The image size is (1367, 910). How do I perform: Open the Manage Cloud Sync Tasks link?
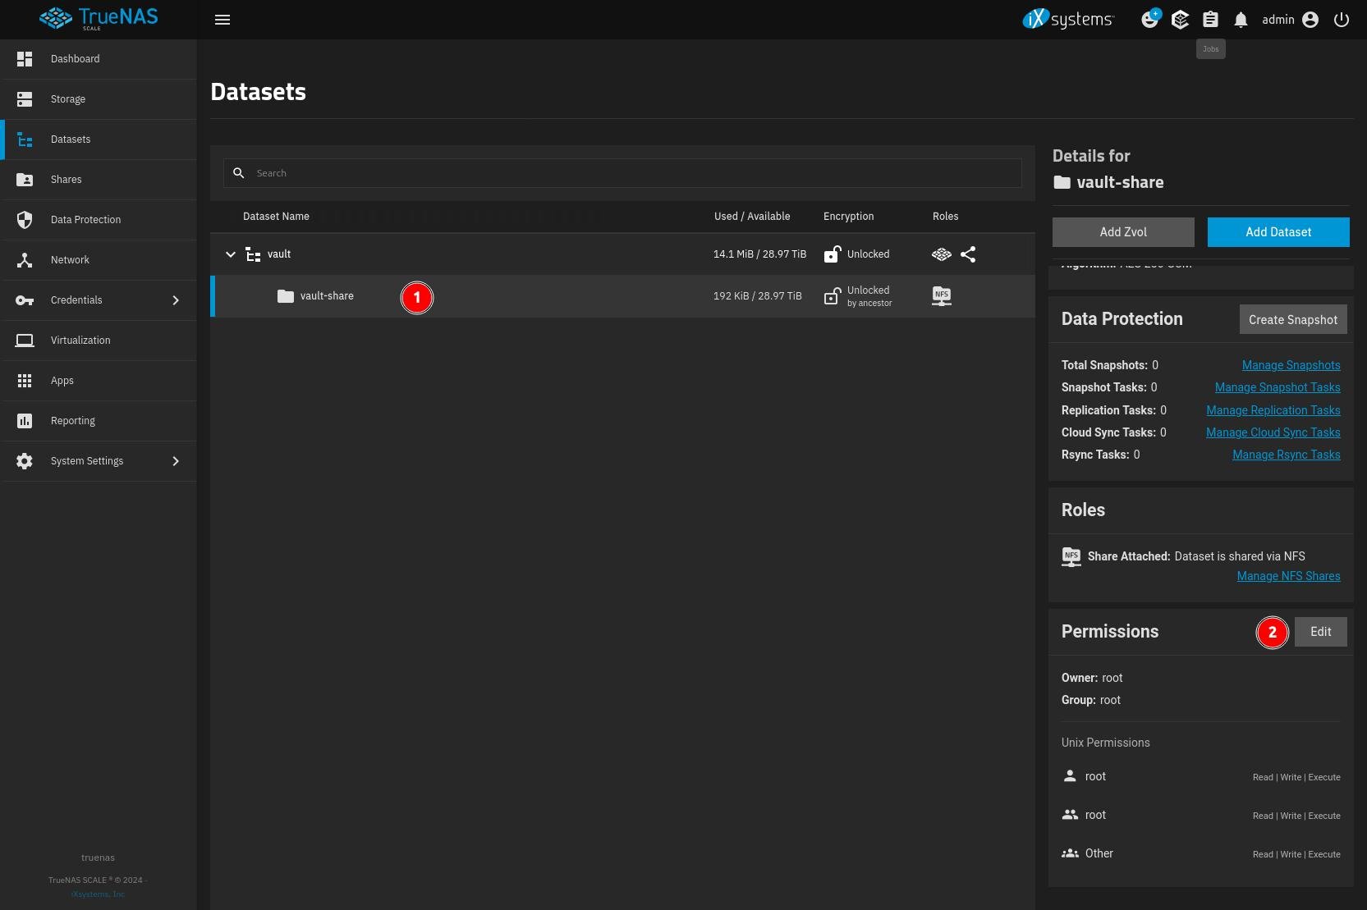point(1273,432)
